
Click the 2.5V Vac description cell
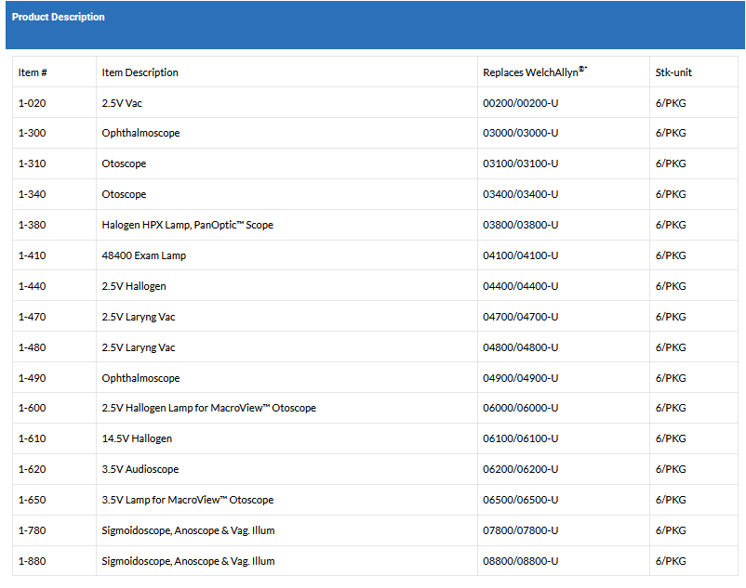(x=122, y=103)
